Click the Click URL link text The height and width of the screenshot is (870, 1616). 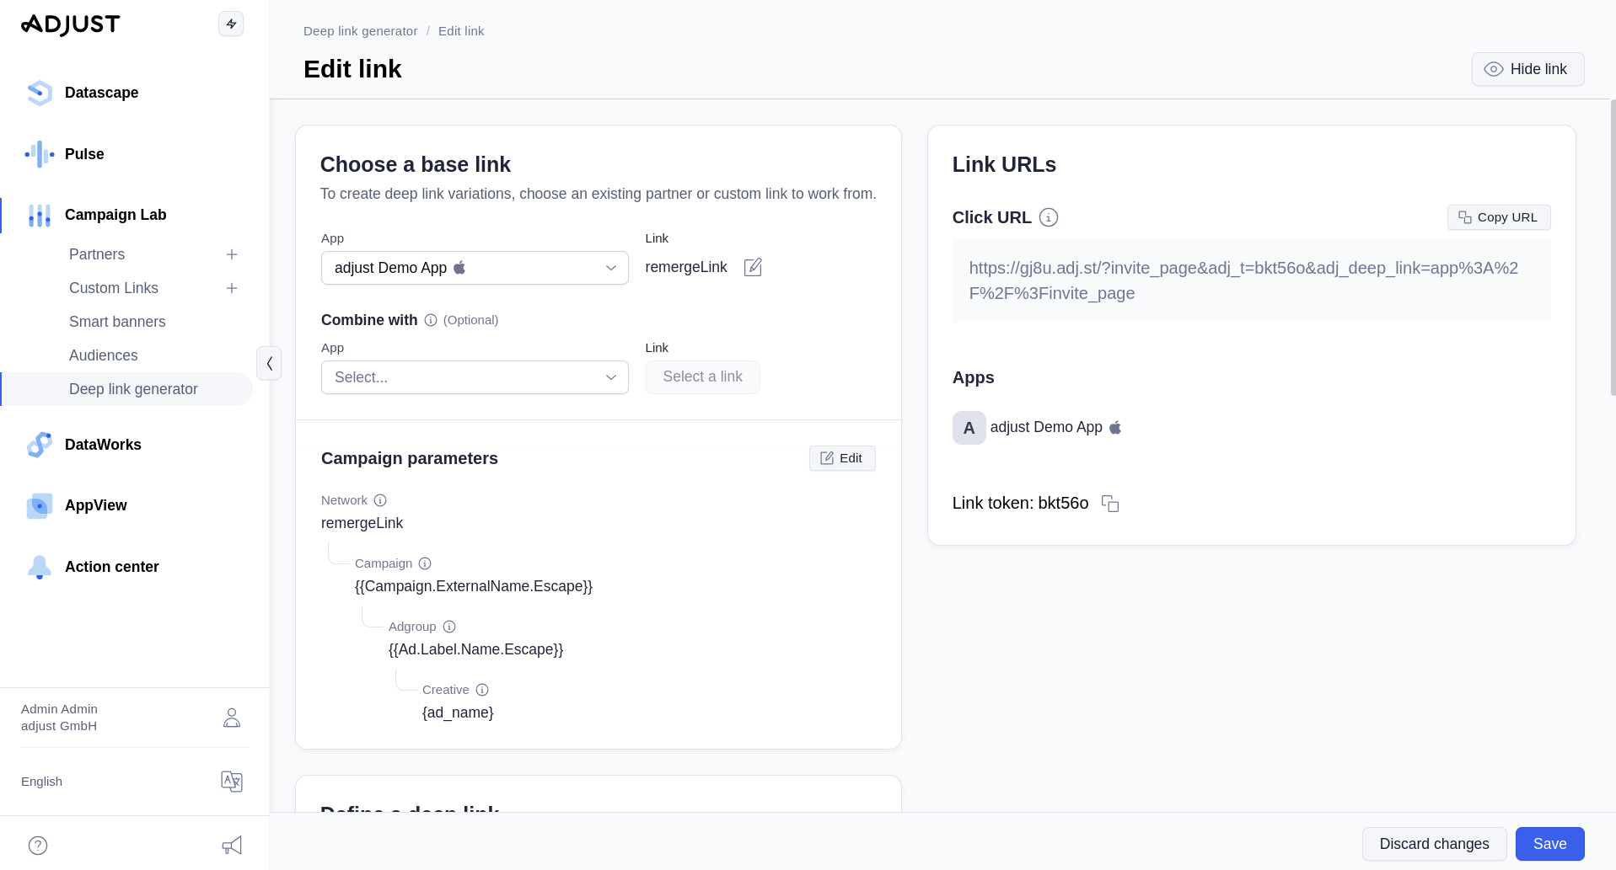1243,280
